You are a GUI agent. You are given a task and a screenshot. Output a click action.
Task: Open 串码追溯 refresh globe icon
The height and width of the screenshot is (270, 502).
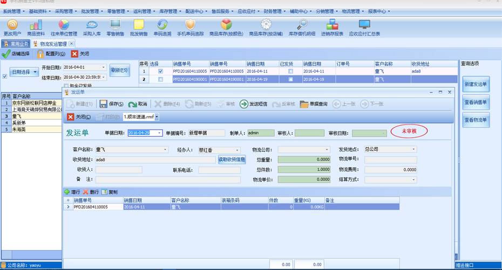[x=162, y=25]
